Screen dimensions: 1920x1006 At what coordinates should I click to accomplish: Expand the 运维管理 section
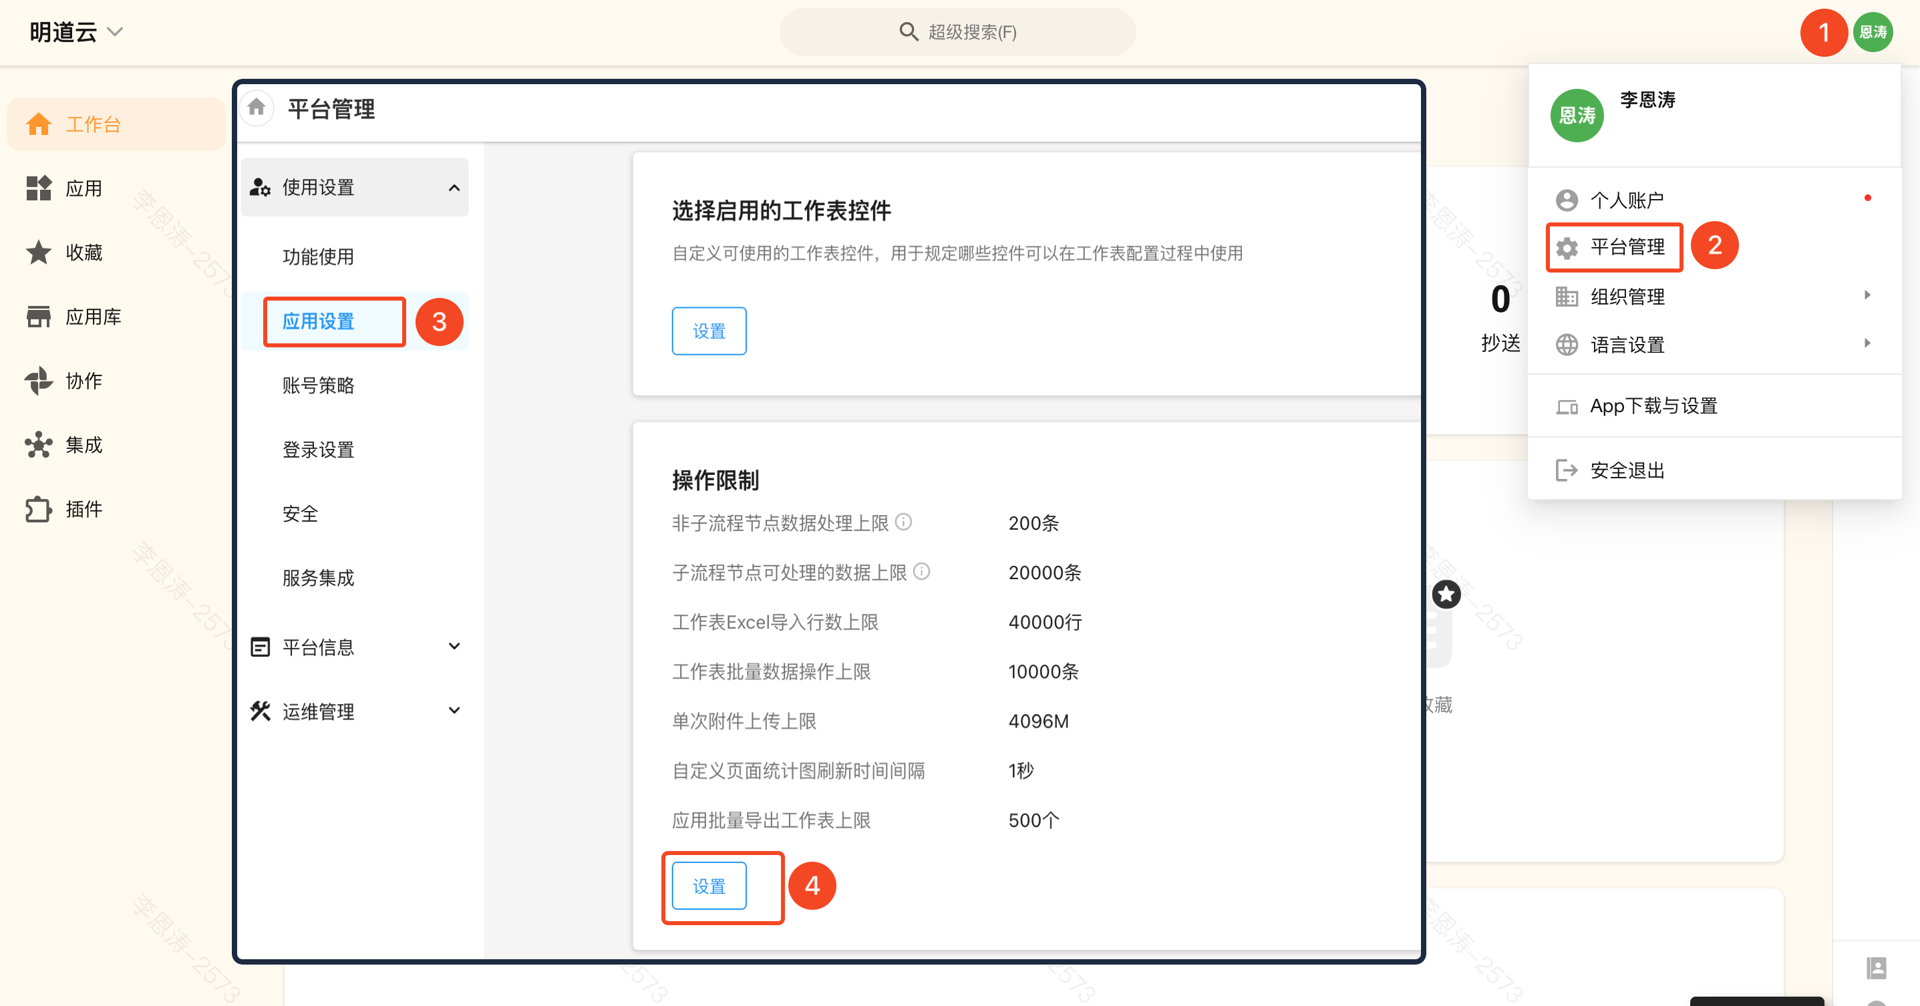coord(454,710)
